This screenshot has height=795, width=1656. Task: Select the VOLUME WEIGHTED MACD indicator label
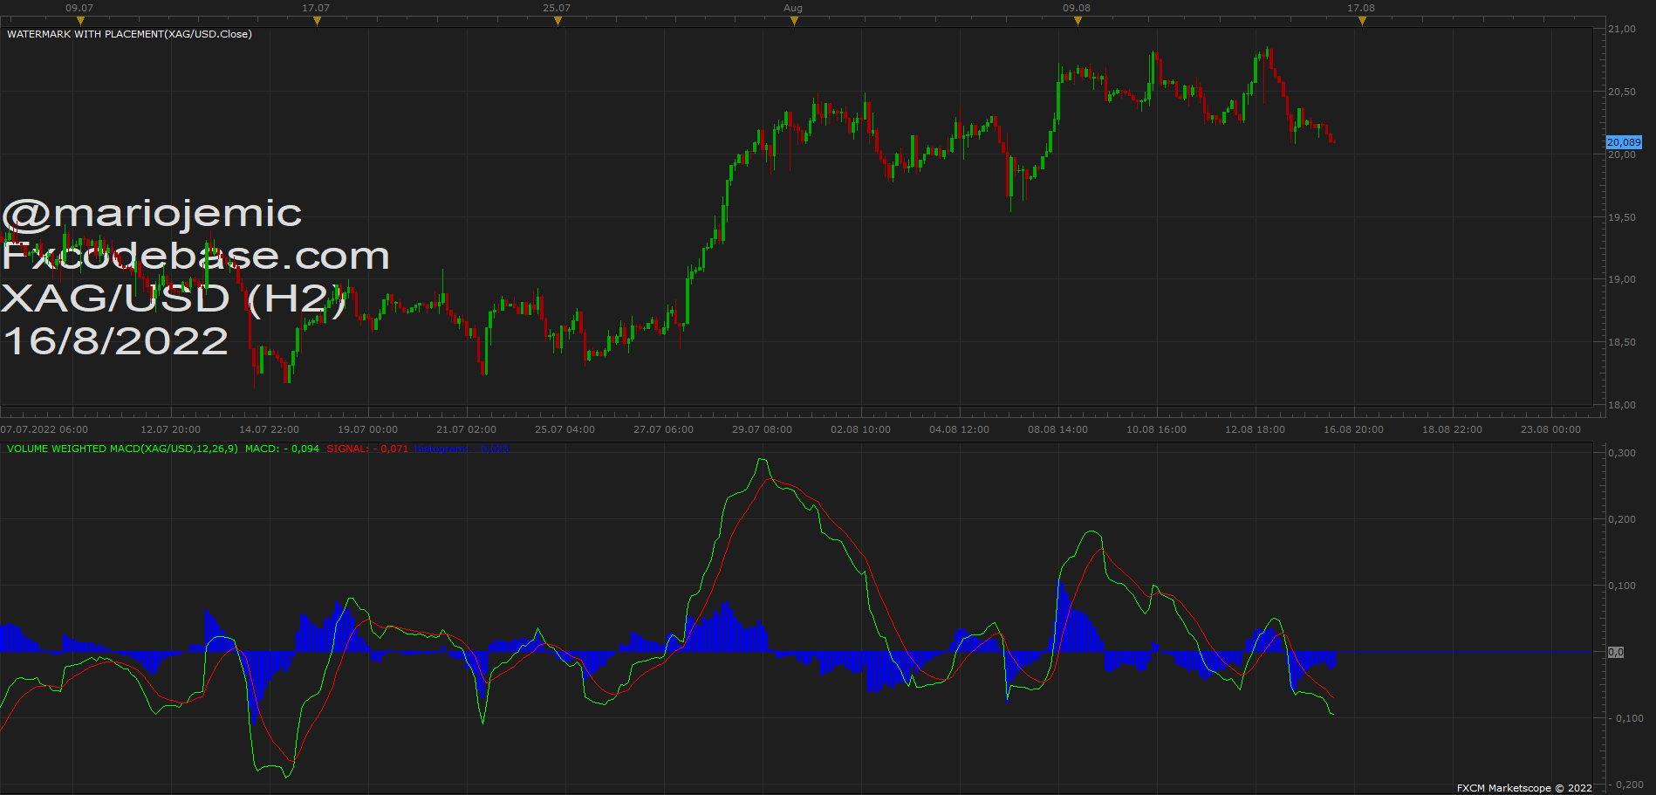122,449
